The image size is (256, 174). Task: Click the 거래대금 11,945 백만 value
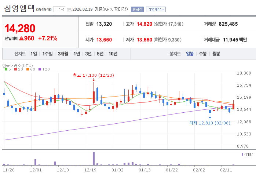coord(235,40)
